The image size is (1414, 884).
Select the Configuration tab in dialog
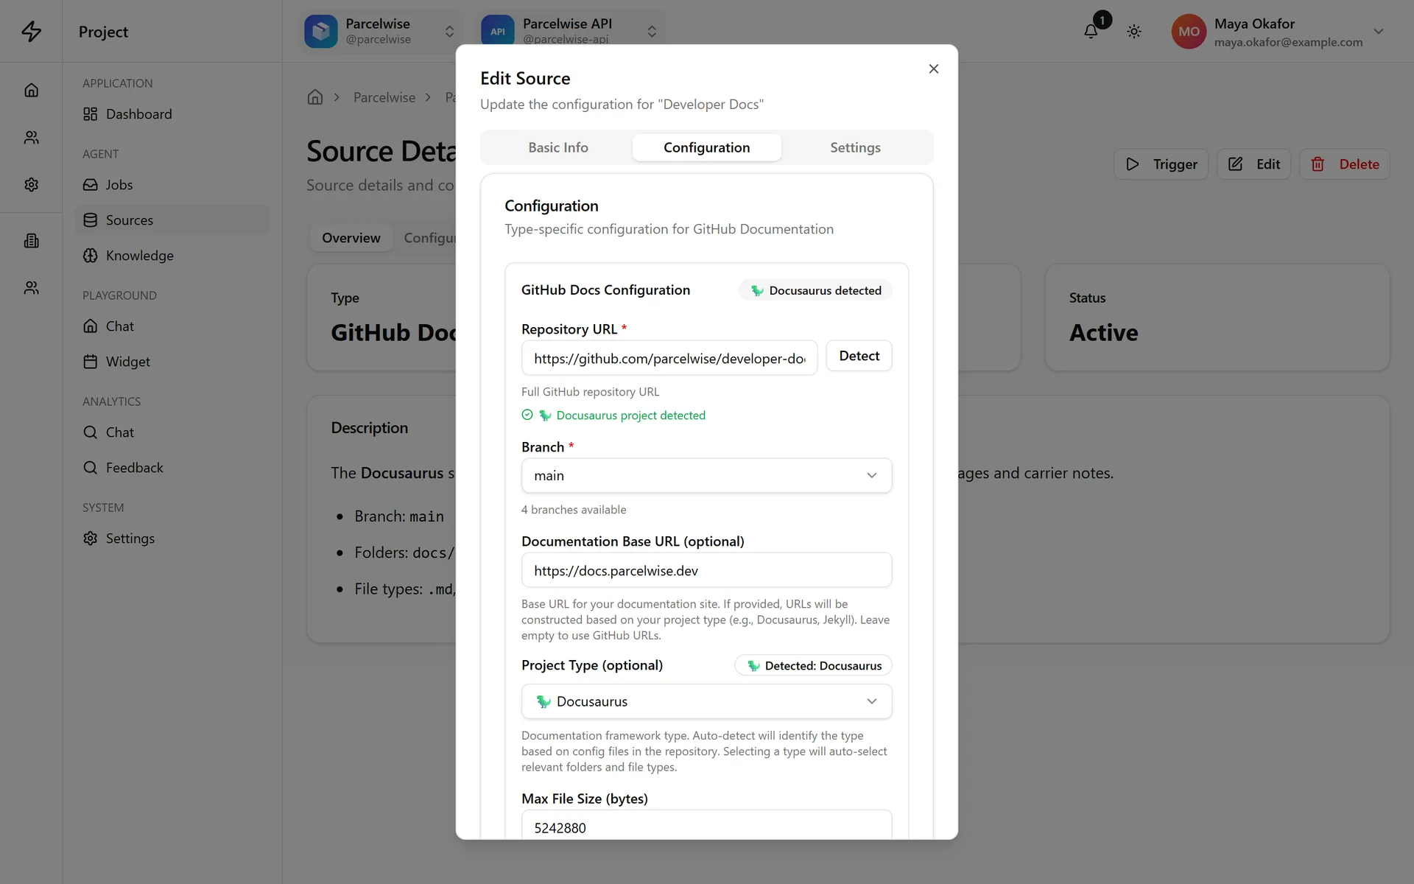coord(706,147)
